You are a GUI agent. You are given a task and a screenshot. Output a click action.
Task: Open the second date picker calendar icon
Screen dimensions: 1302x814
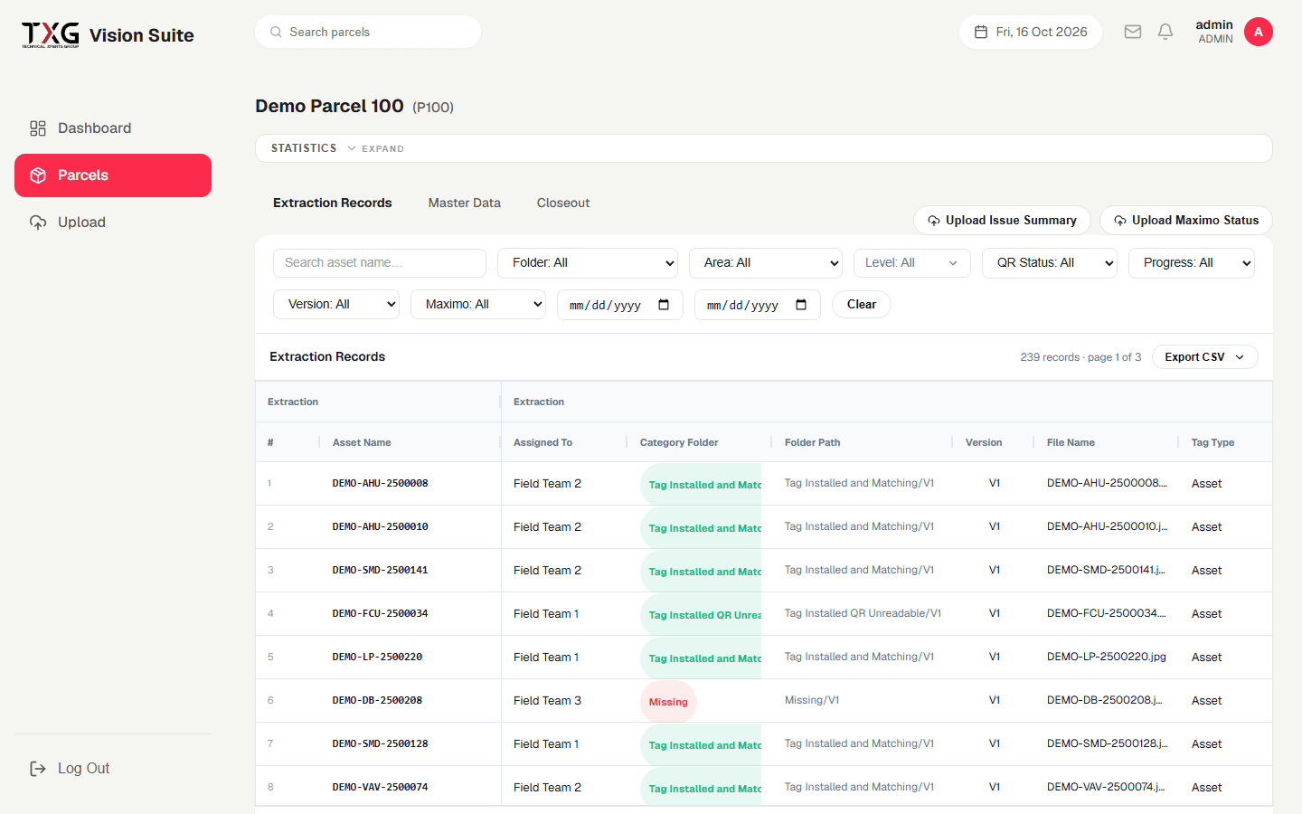click(x=801, y=305)
